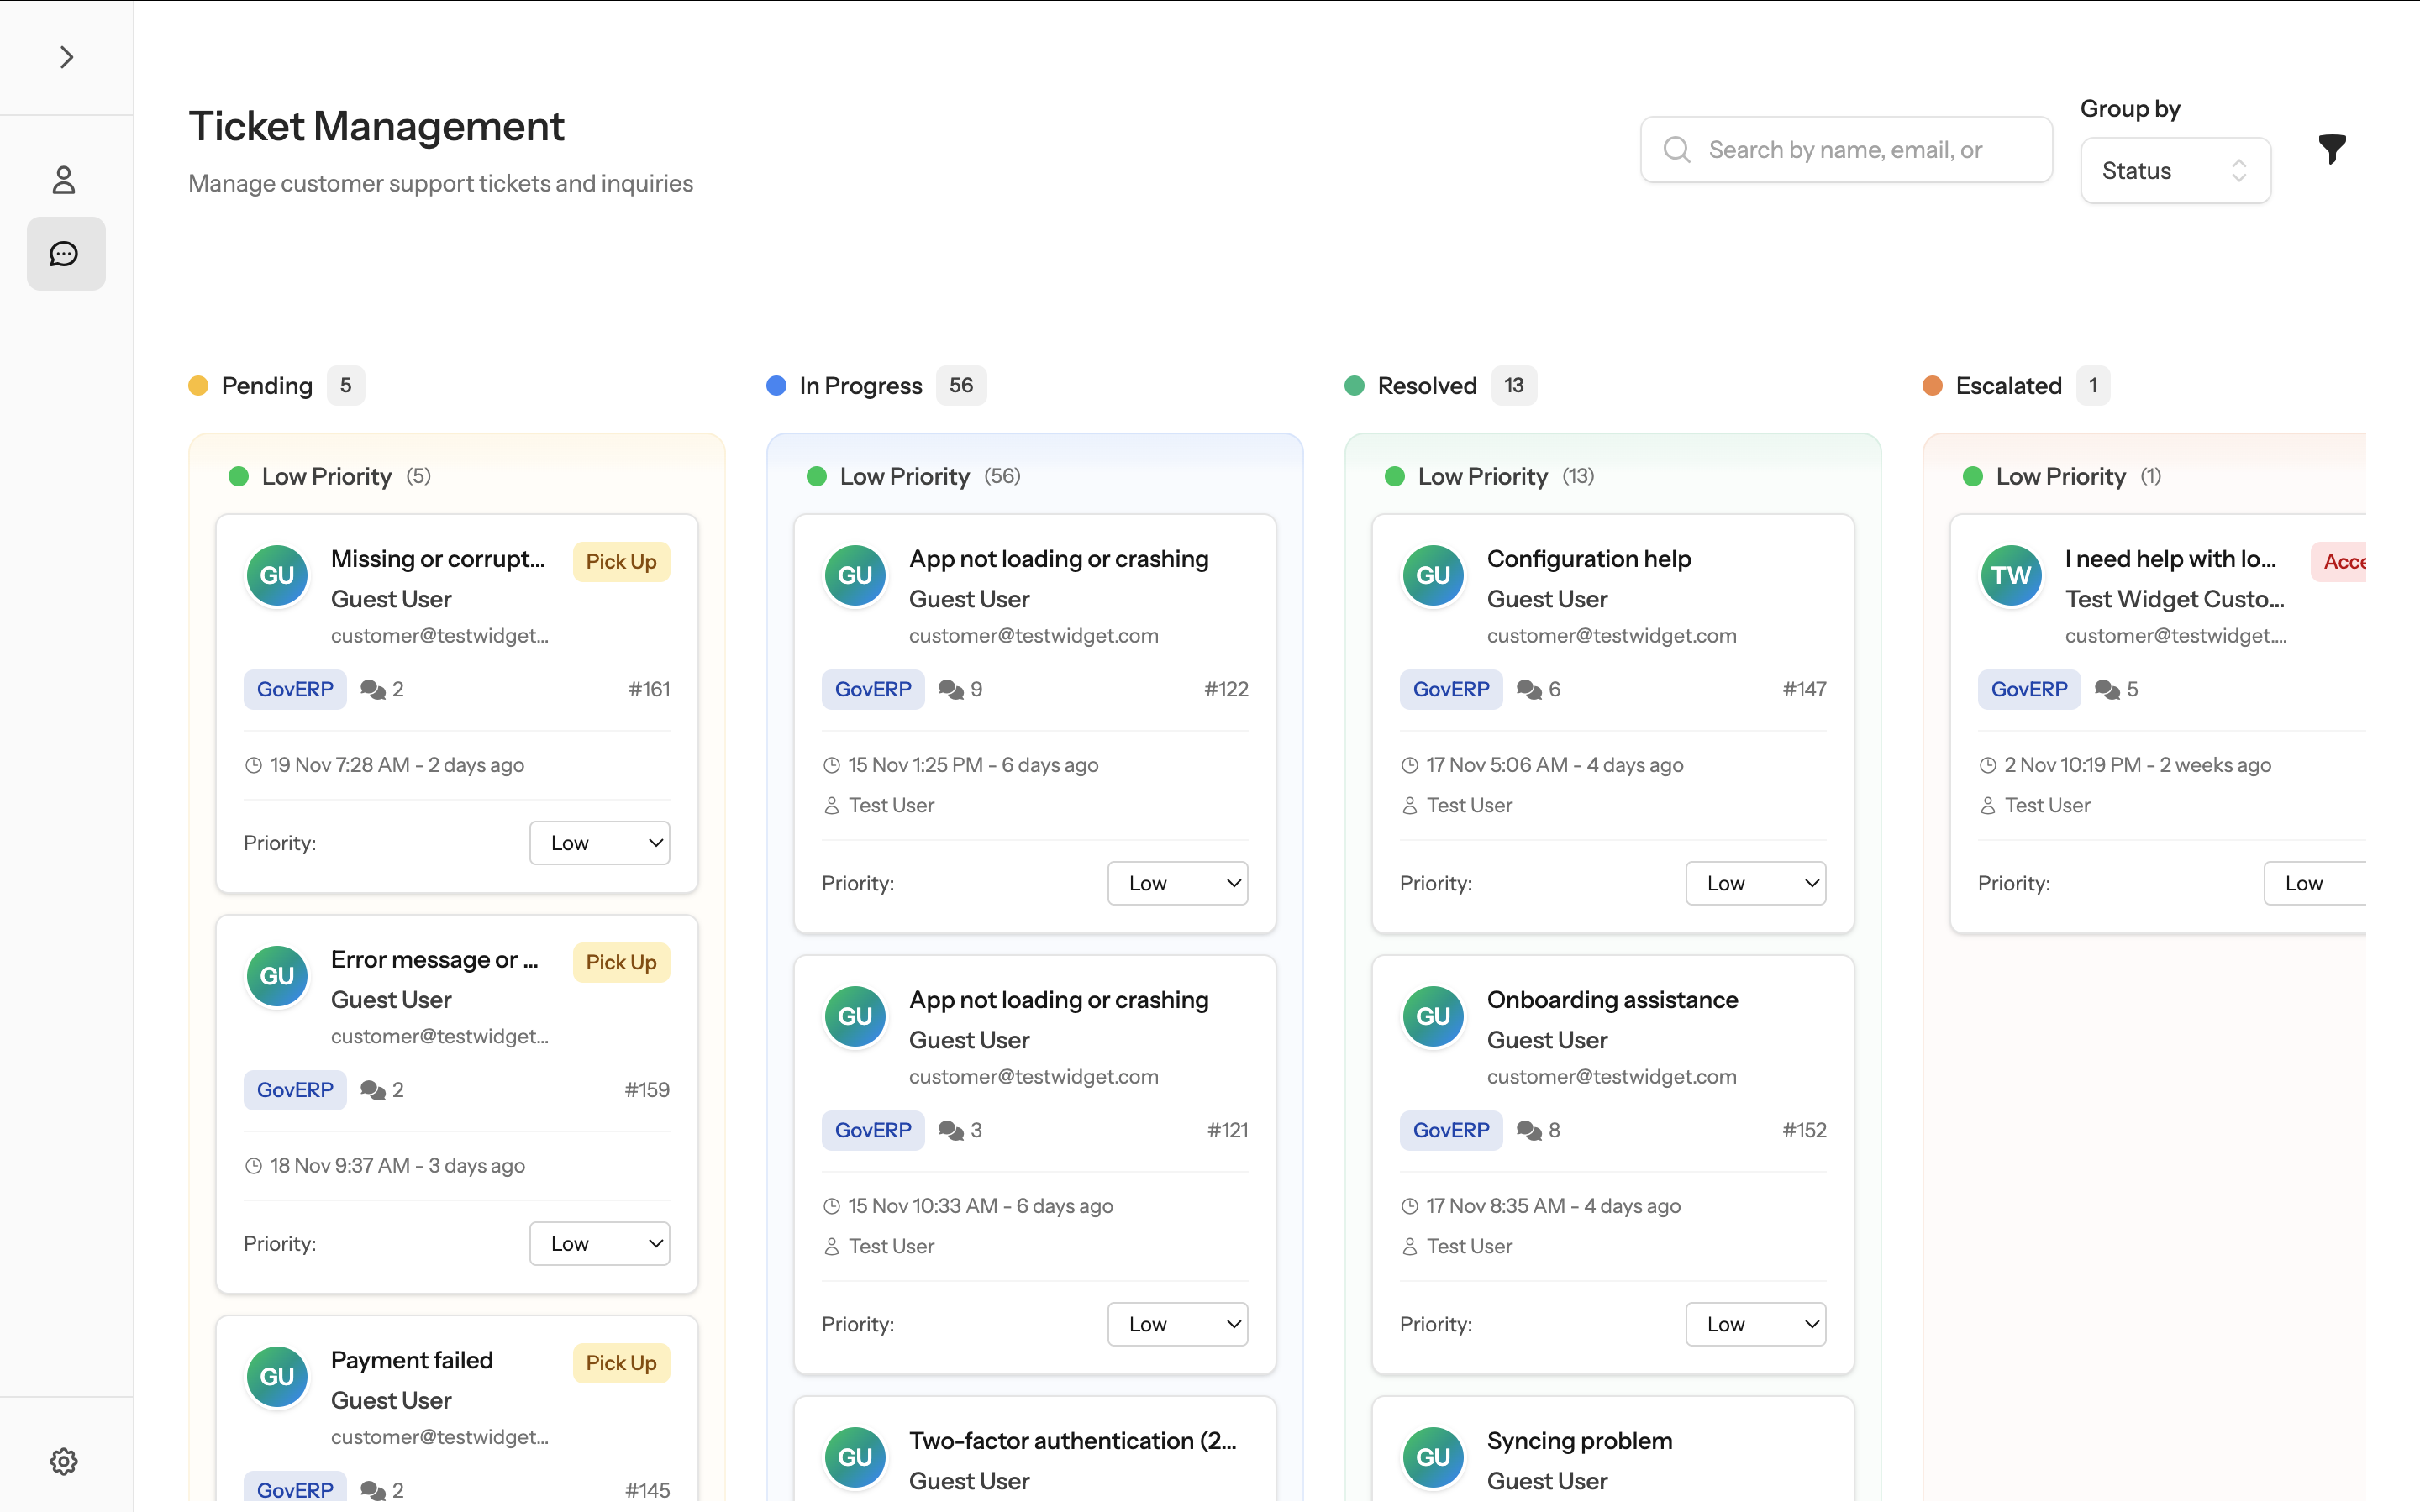Click the GovERP tag on 'Syncing problem' ticket
The height and width of the screenshot is (1512, 2420).
click(1451, 1509)
